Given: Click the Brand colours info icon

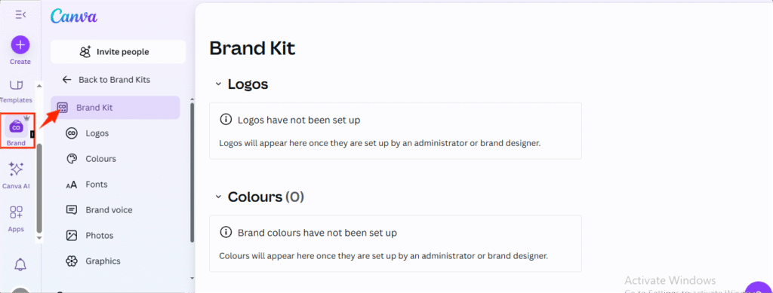Looking at the screenshot, I should click(226, 232).
